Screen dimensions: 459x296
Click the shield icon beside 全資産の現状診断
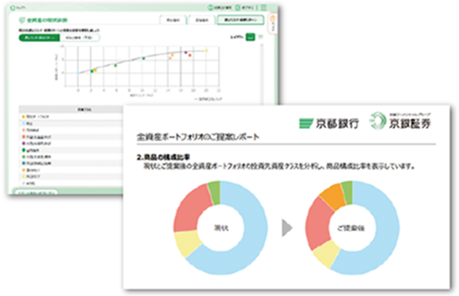tap(21, 21)
